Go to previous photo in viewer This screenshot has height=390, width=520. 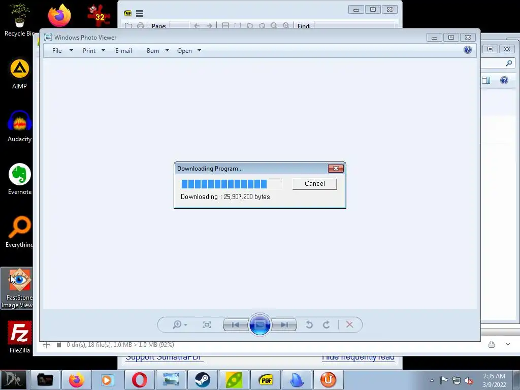[236, 324]
